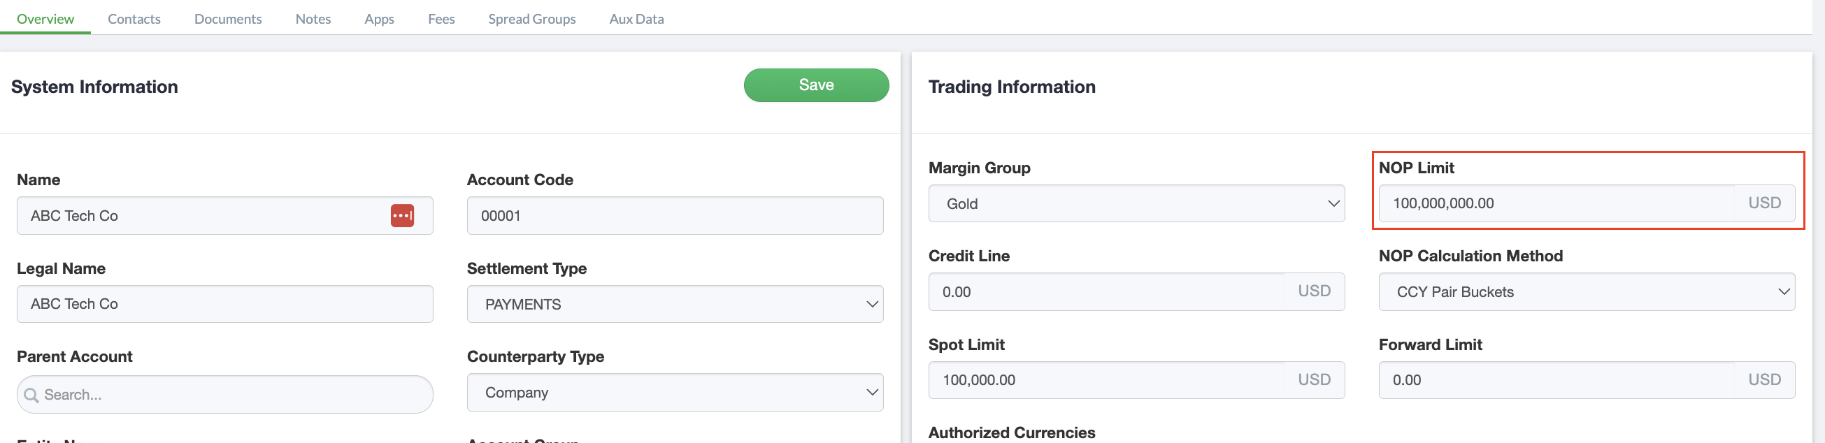This screenshot has width=1825, height=443.
Task: Open the Aux Data tab
Action: (636, 19)
